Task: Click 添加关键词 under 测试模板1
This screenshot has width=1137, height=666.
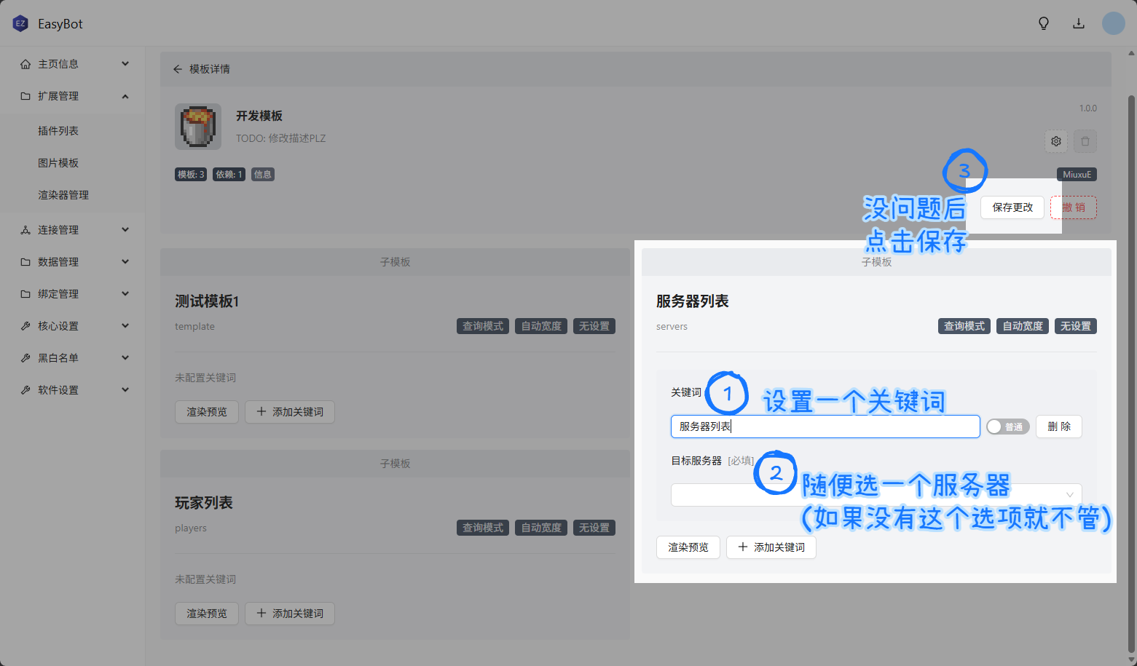Action: pyautogui.click(x=290, y=412)
